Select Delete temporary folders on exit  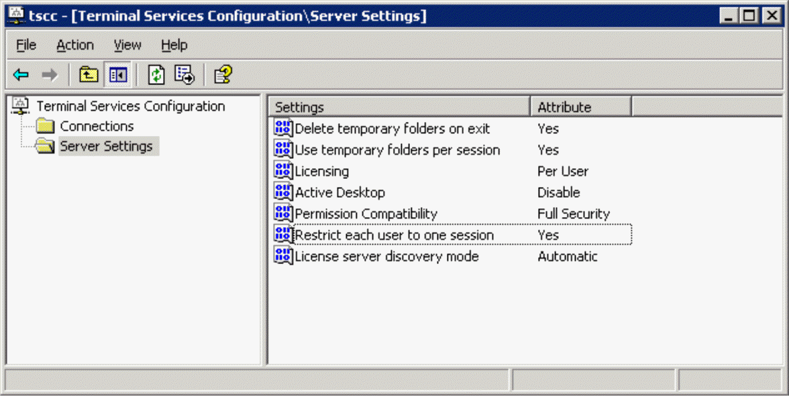coord(392,129)
